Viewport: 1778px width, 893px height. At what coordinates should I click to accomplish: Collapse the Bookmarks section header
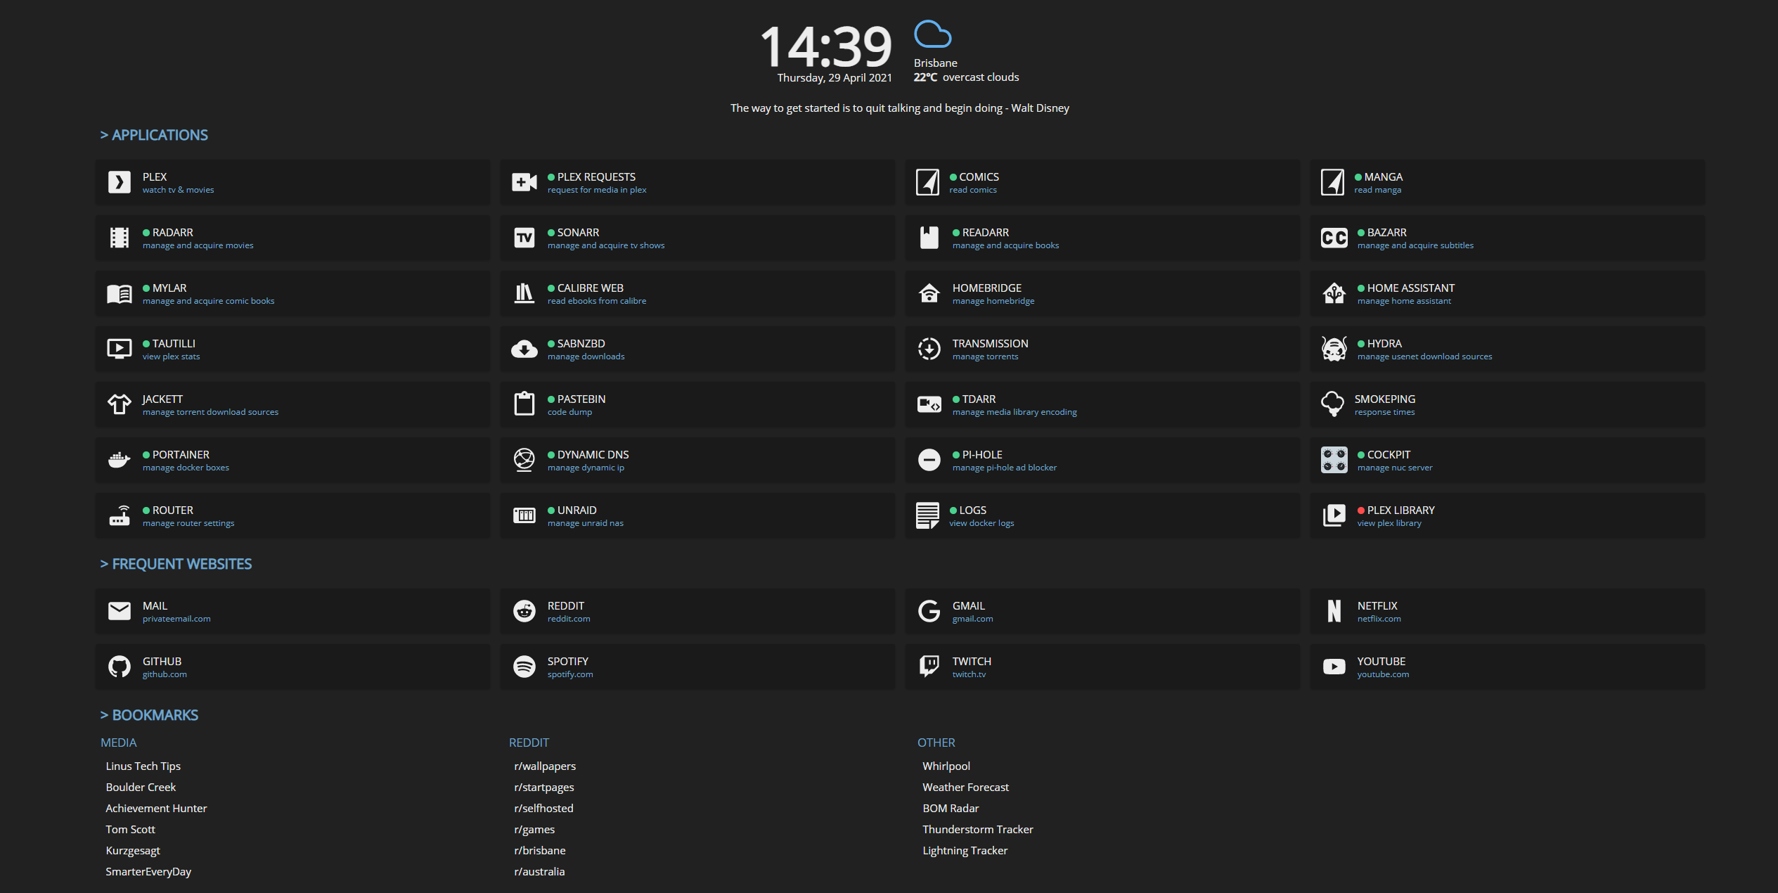[x=149, y=715]
